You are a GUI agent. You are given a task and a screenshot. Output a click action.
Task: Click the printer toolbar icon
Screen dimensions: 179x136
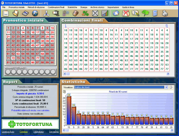point(165,13)
